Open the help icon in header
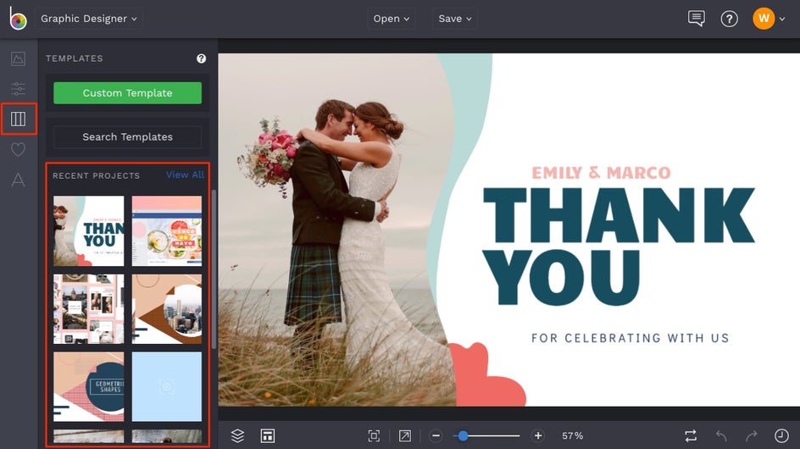This screenshot has height=449, width=800. pyautogui.click(x=729, y=19)
